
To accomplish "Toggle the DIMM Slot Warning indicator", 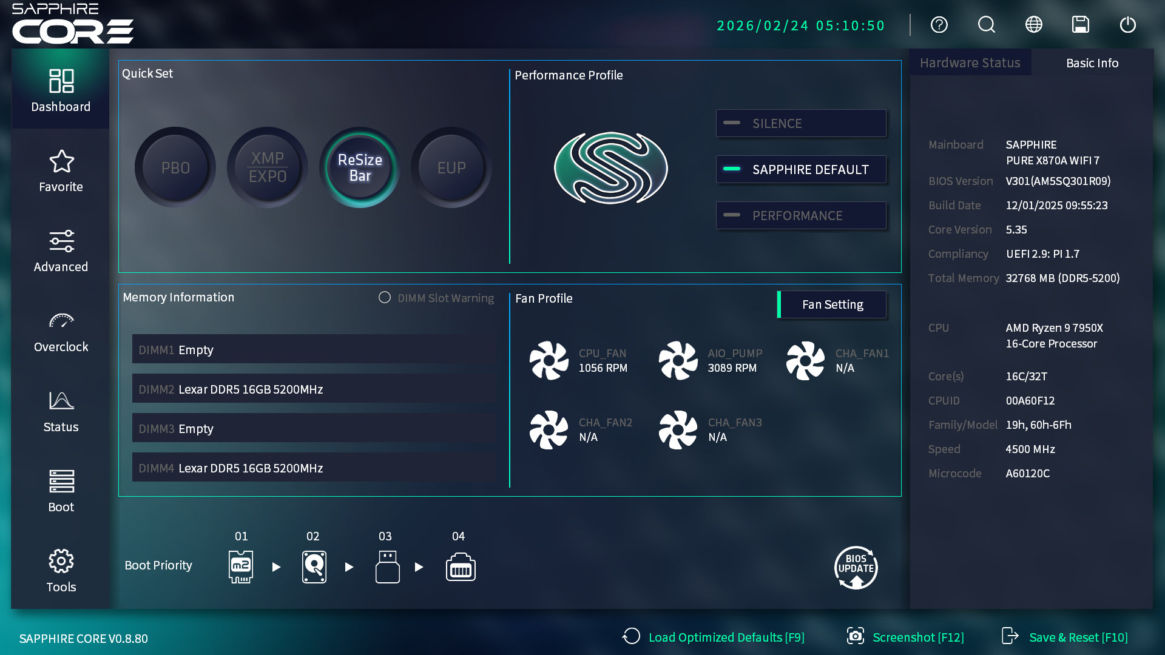I will 385,298.
